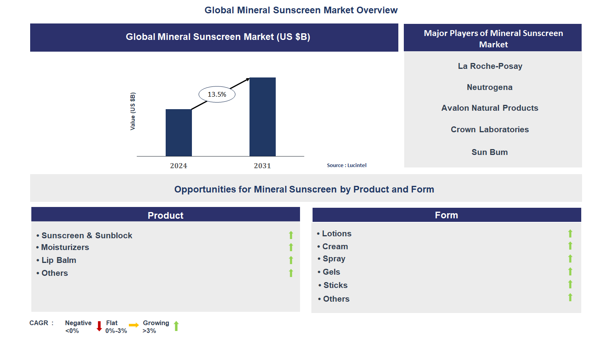Expand the Product panel header

click(165, 215)
